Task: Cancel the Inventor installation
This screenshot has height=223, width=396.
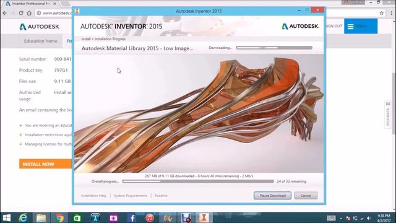Action: pos(306,196)
